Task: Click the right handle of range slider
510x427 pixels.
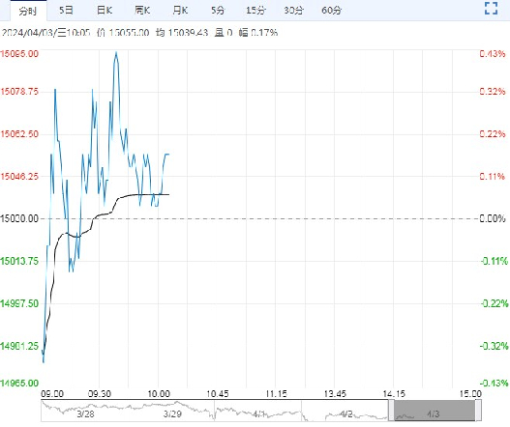Action: 478,411
